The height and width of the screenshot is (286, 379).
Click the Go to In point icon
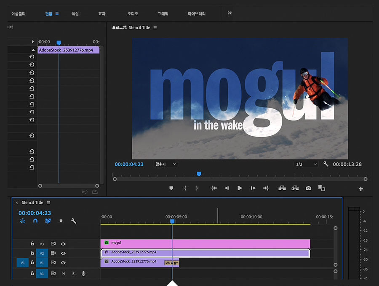[214, 188]
